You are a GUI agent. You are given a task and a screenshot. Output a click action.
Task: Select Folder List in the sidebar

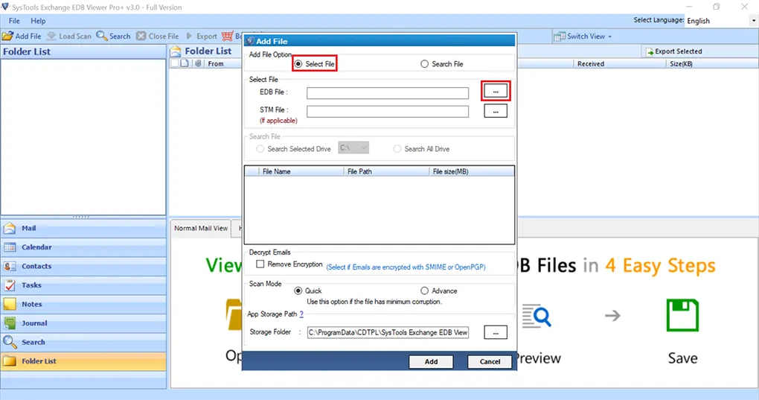[x=83, y=361]
